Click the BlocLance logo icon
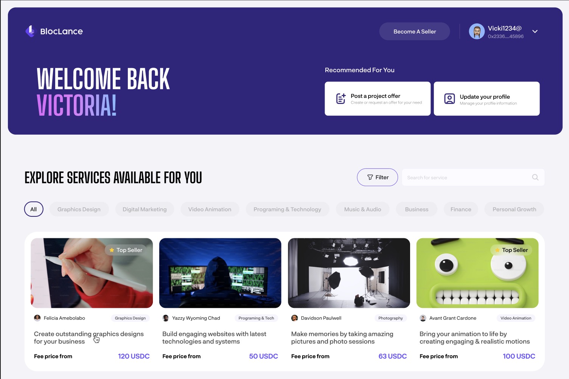Image resolution: width=569 pixels, height=379 pixels. coord(30,31)
